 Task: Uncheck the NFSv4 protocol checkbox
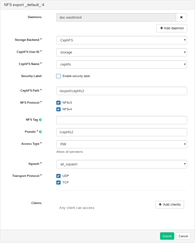click(58, 109)
